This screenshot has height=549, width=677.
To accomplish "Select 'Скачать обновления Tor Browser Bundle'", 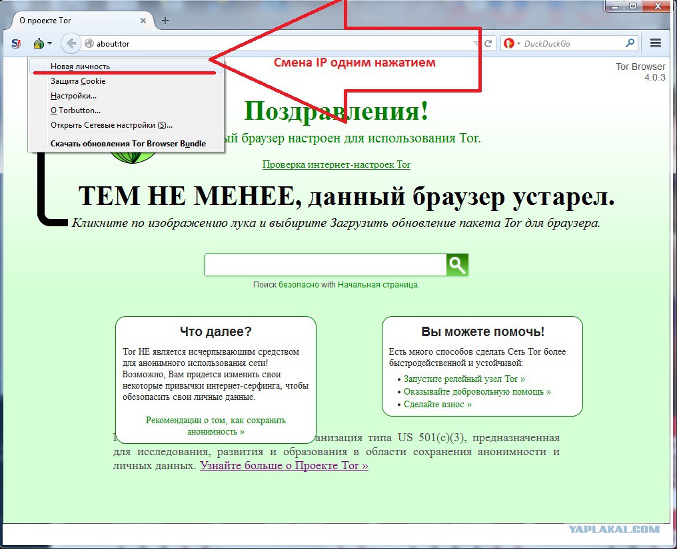I will click(126, 144).
